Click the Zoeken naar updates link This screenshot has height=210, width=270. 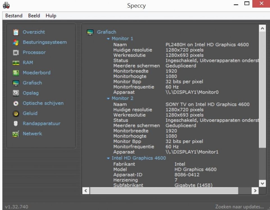pyautogui.click(x=239, y=207)
